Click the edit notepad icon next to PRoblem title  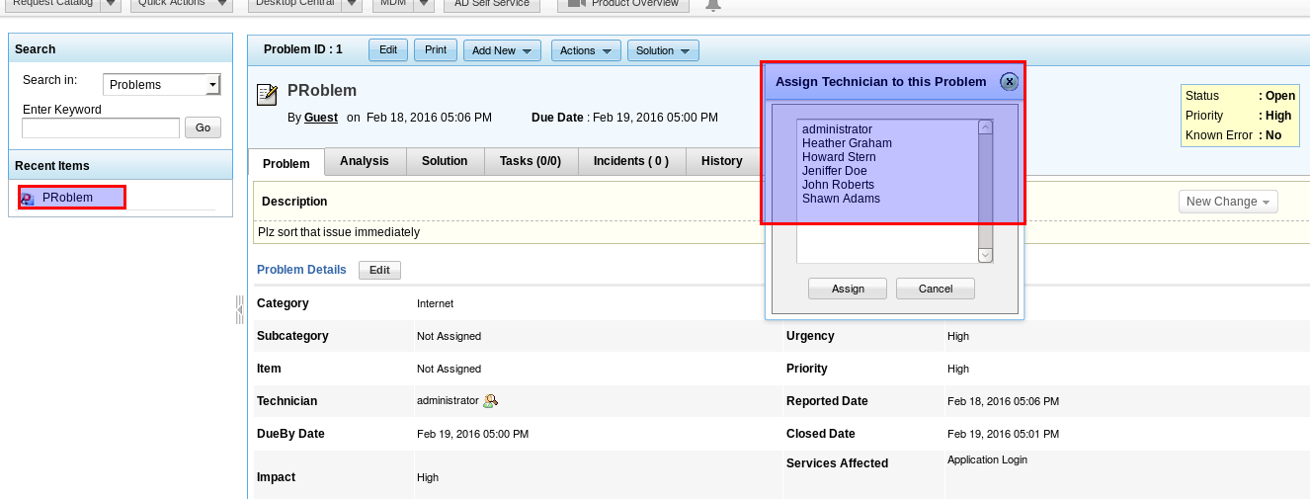click(267, 94)
